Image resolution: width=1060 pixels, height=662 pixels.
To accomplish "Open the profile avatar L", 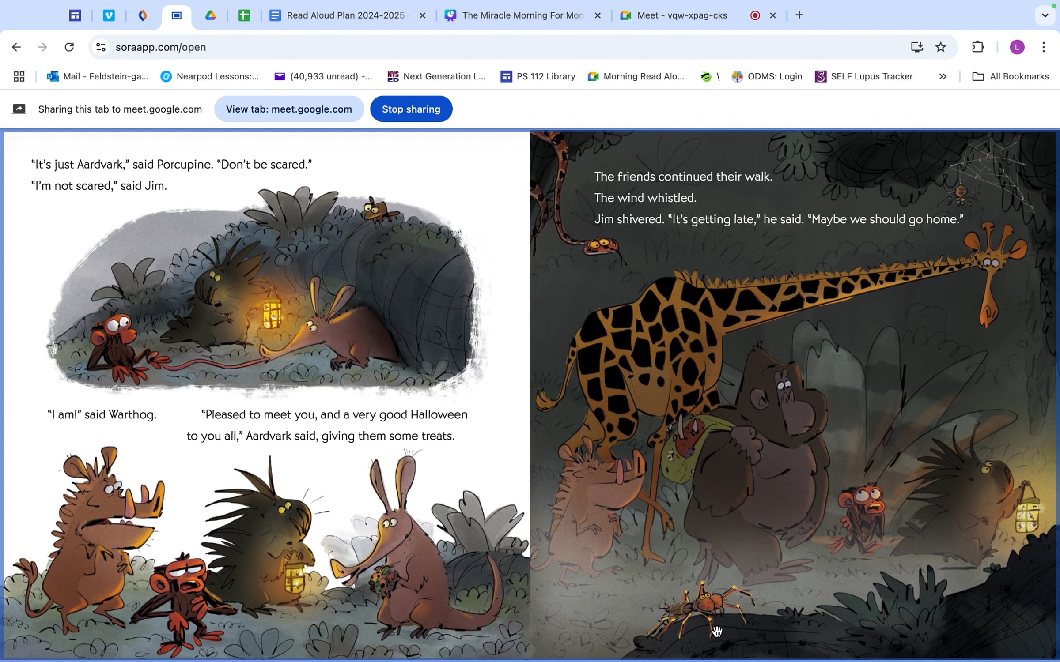I will [x=1017, y=47].
